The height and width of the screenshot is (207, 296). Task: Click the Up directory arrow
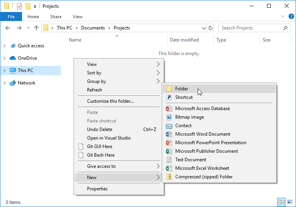(x=36, y=28)
